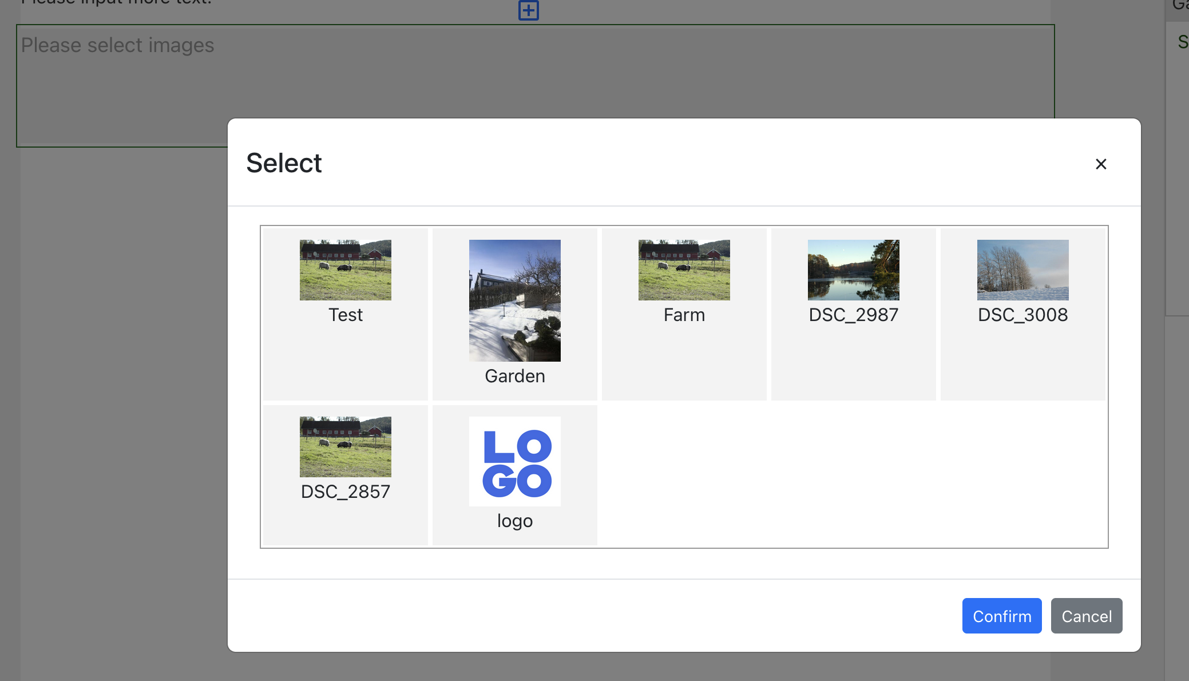Select the DSC_2987 lake photo
This screenshot has height=681, width=1189.
(x=853, y=270)
